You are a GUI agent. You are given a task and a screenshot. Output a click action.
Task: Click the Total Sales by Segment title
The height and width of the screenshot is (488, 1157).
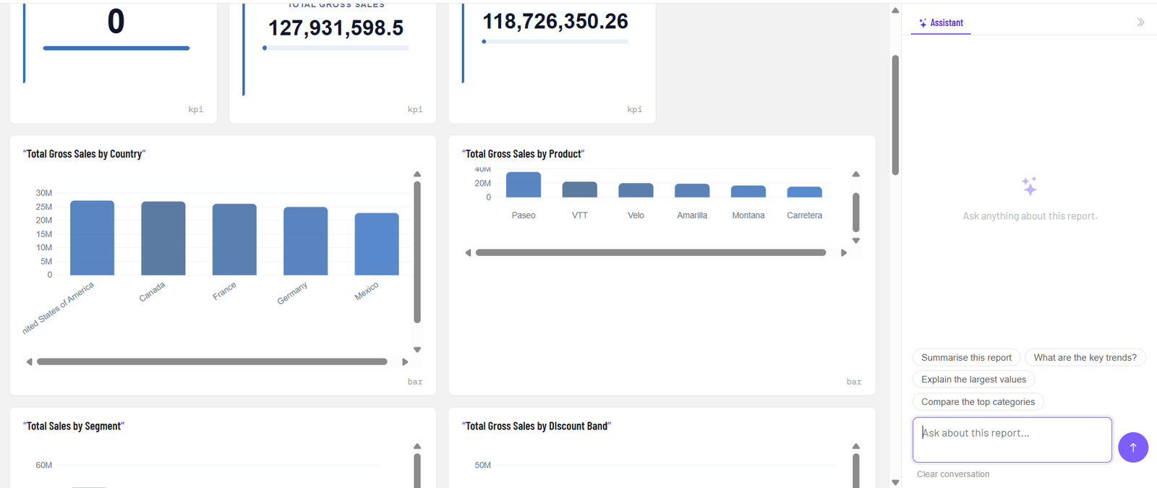tap(74, 427)
